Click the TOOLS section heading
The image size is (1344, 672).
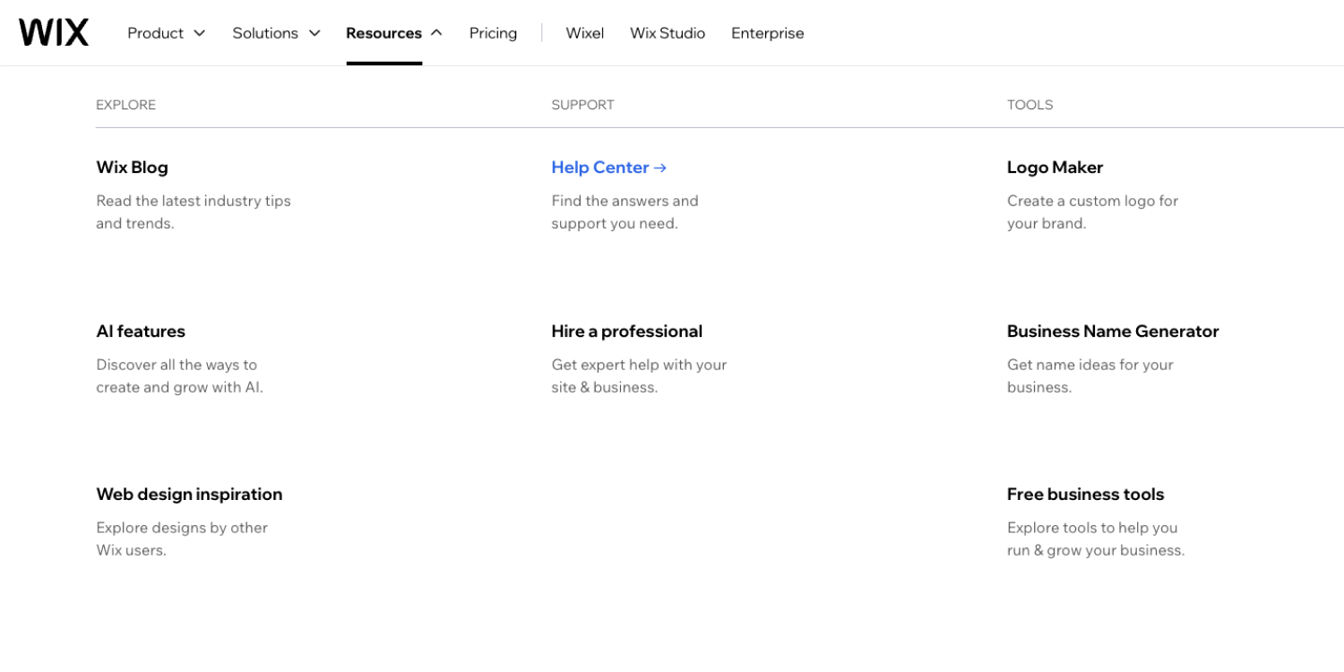1030,105
